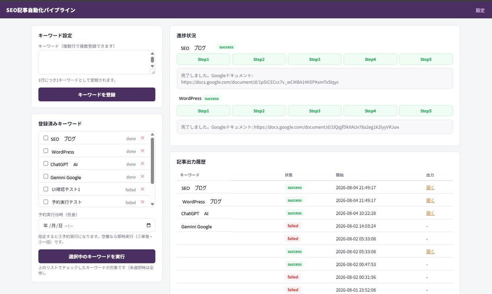Click the registered keywords list scrollbar thumb
Viewport: 492px width, 294px height.
coord(152,161)
